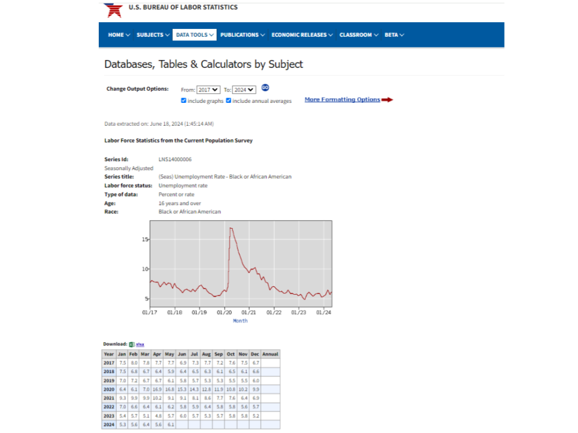Select the highlighted Data Tools menu

(x=194, y=35)
